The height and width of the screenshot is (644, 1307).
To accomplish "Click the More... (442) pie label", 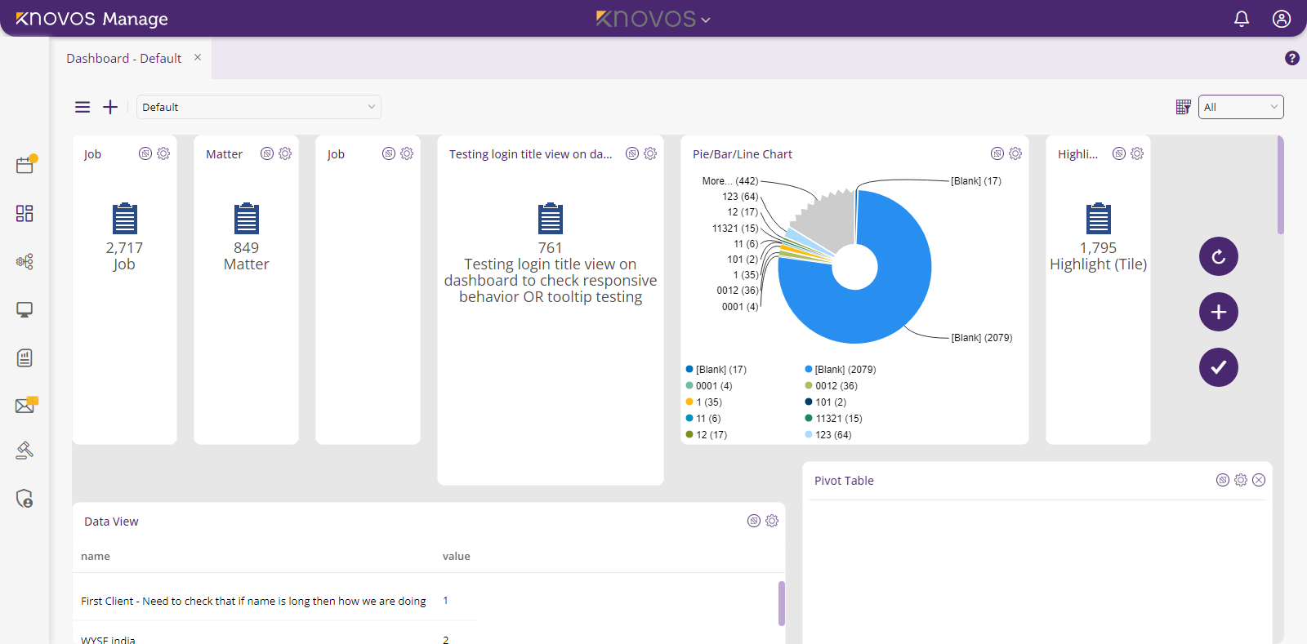I will pos(730,181).
